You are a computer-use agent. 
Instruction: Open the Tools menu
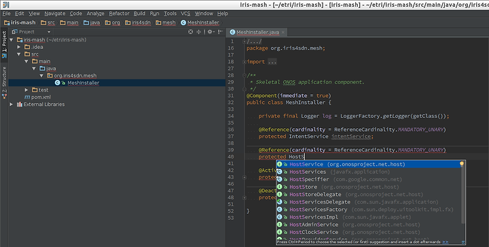click(x=170, y=14)
